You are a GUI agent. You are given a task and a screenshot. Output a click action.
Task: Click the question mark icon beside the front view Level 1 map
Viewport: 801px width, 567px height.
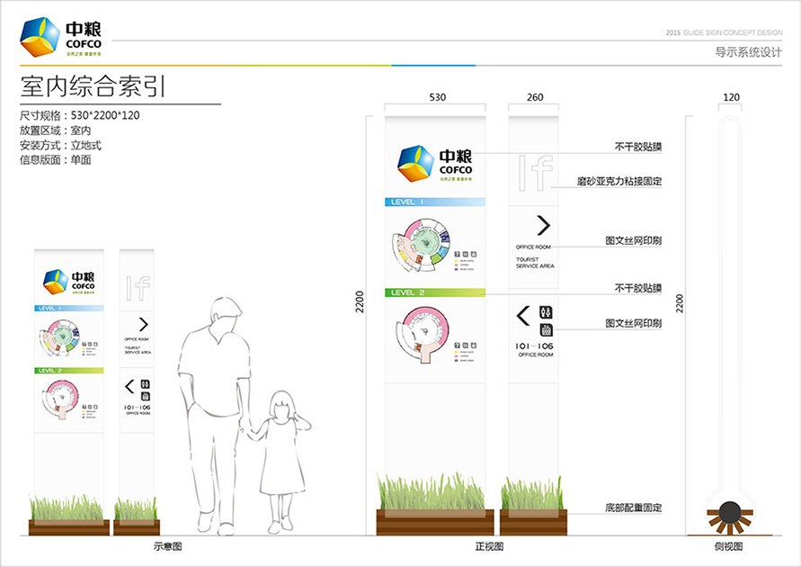point(458,254)
